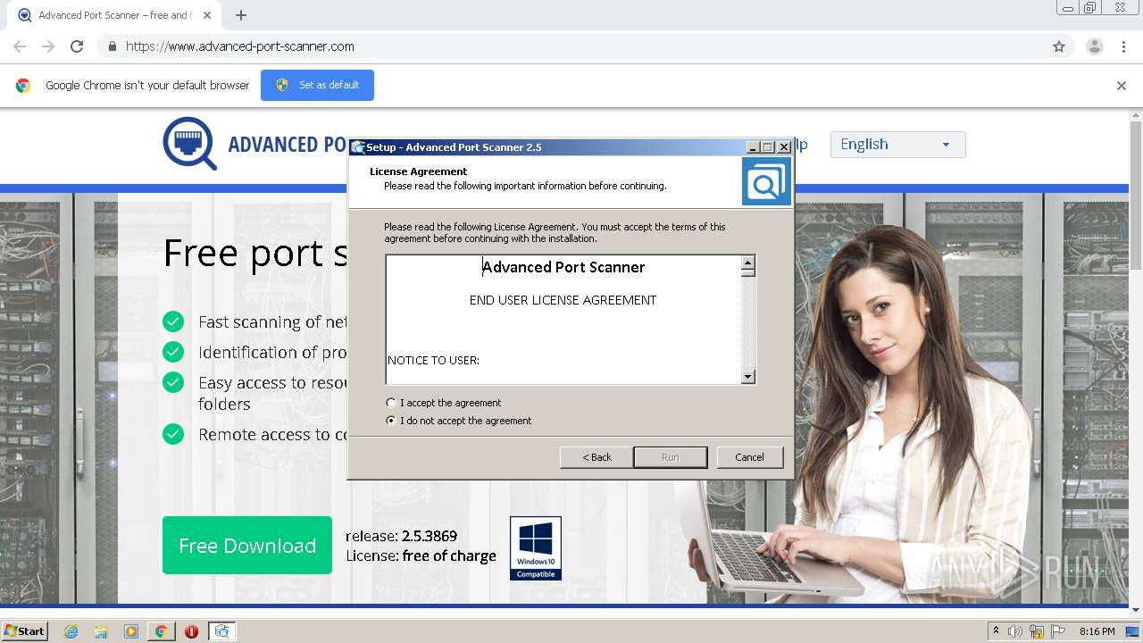Open the Chrome three-dot menu

(1123, 46)
